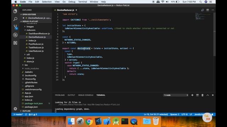
Task: Change indentation via Spaces: 2
Action: tap(175, 114)
